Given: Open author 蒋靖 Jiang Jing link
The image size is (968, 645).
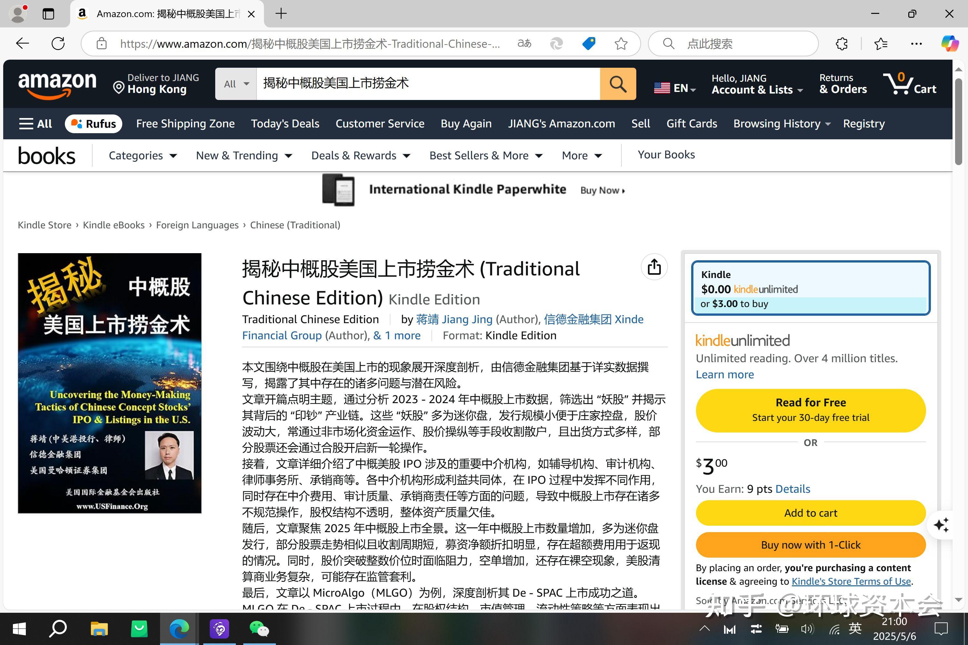Looking at the screenshot, I should point(454,319).
